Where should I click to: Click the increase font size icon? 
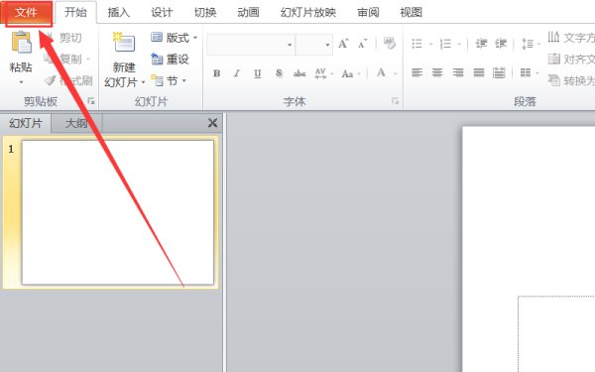pos(343,44)
